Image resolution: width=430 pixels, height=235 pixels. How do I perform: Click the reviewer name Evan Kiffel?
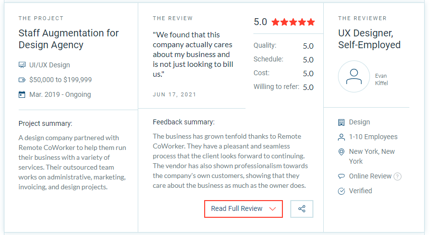pos(381,80)
